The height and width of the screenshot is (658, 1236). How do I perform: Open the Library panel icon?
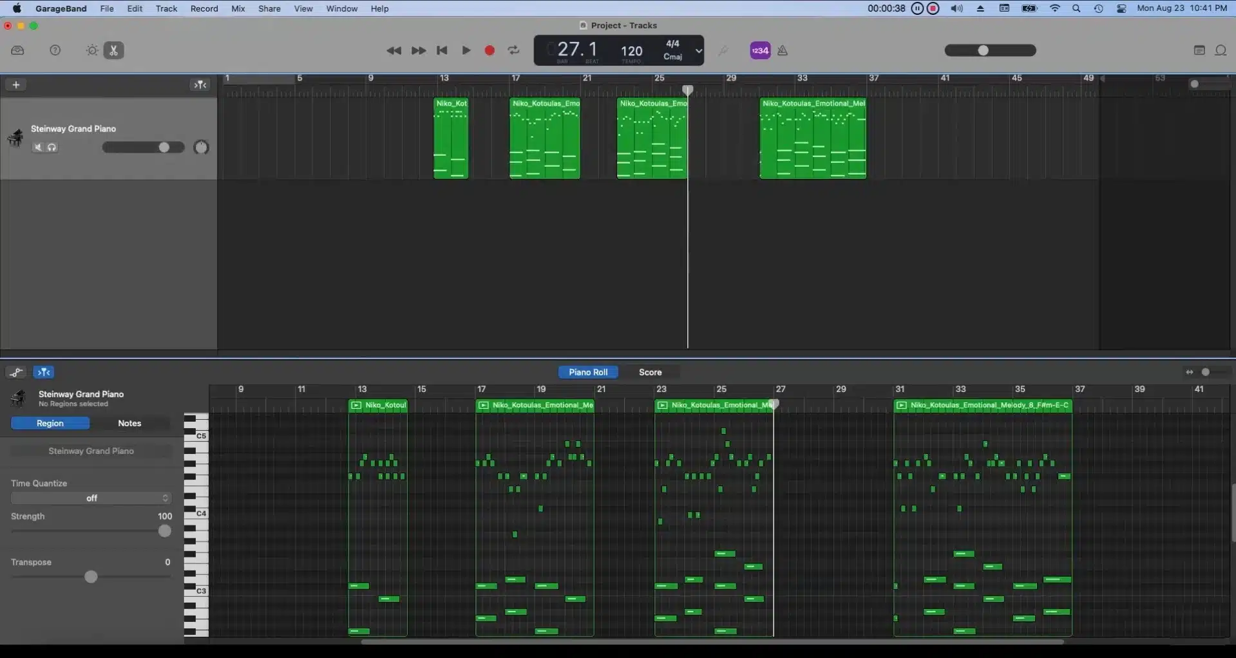point(17,50)
